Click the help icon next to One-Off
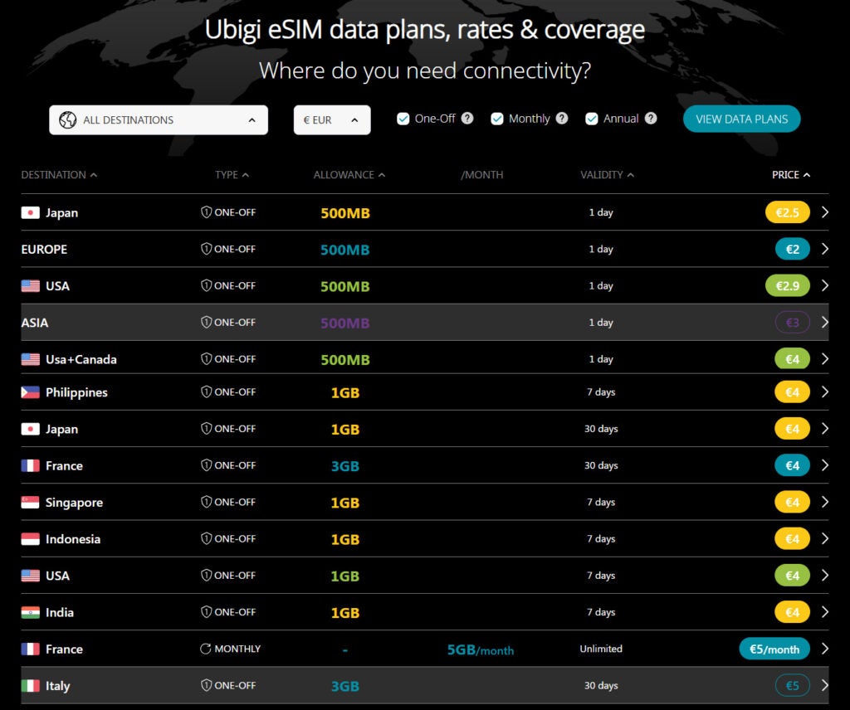Image resolution: width=850 pixels, height=710 pixels. tap(467, 119)
